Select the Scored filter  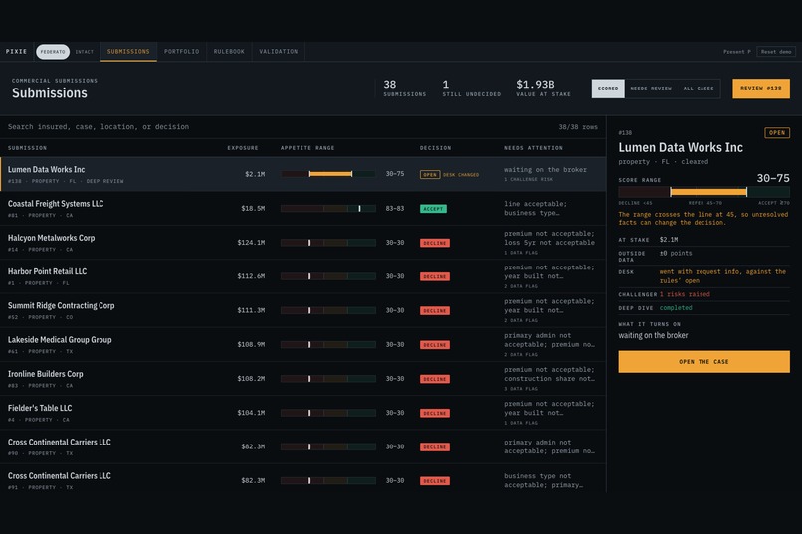[x=608, y=89]
